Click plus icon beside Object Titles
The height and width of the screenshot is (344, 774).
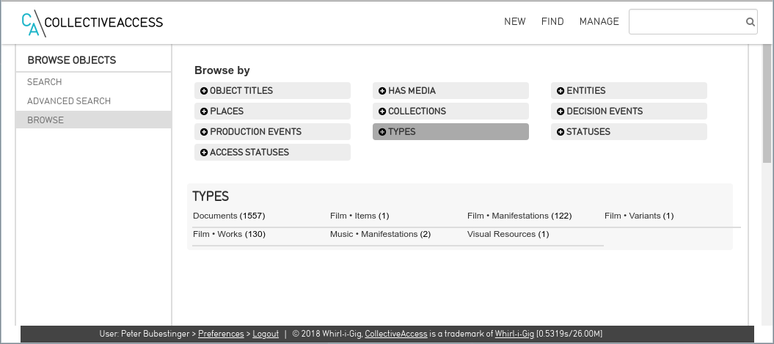(x=204, y=91)
